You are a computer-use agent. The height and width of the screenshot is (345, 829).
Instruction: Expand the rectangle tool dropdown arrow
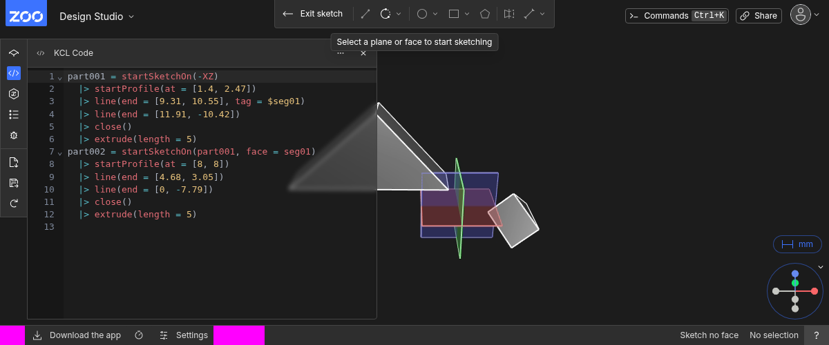(x=467, y=14)
